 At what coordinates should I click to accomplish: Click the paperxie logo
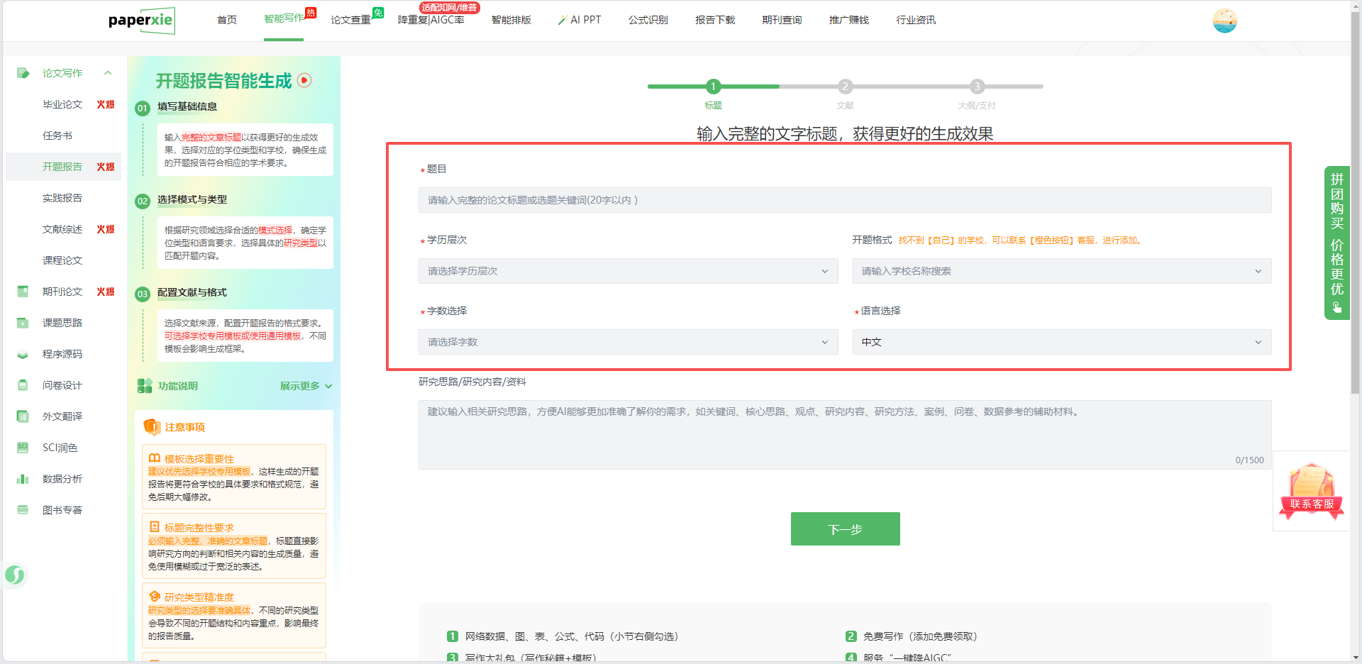coord(141,21)
